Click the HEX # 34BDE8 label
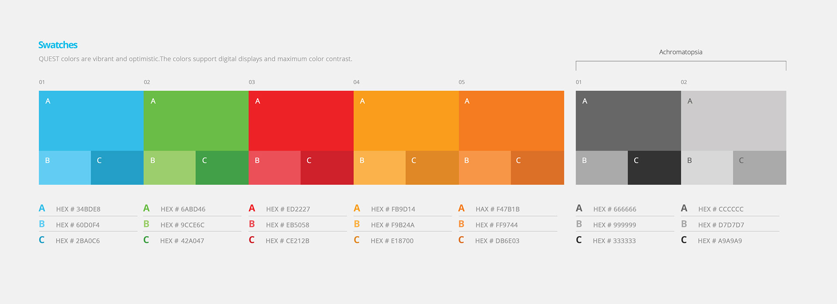 pos(78,209)
